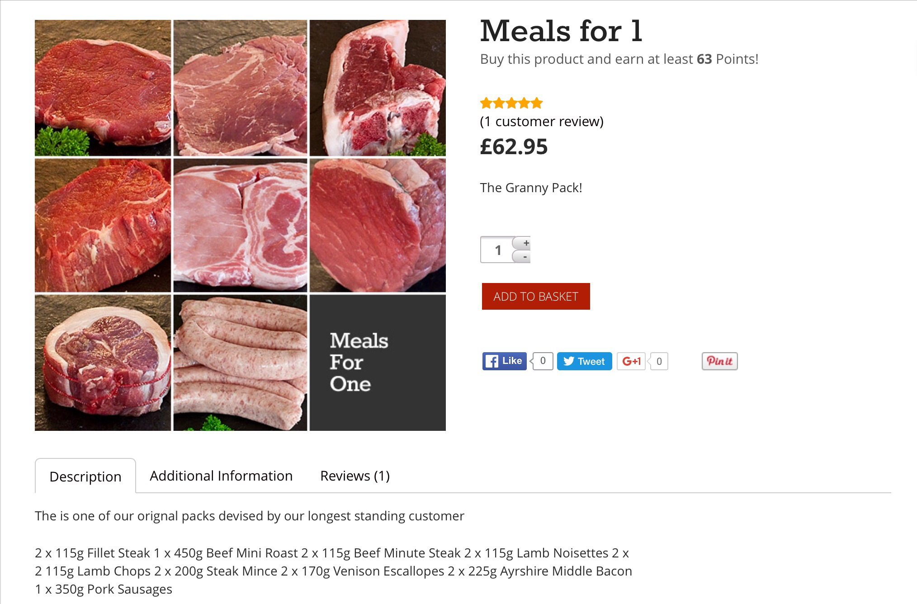Open the 1 customer review link

542,122
